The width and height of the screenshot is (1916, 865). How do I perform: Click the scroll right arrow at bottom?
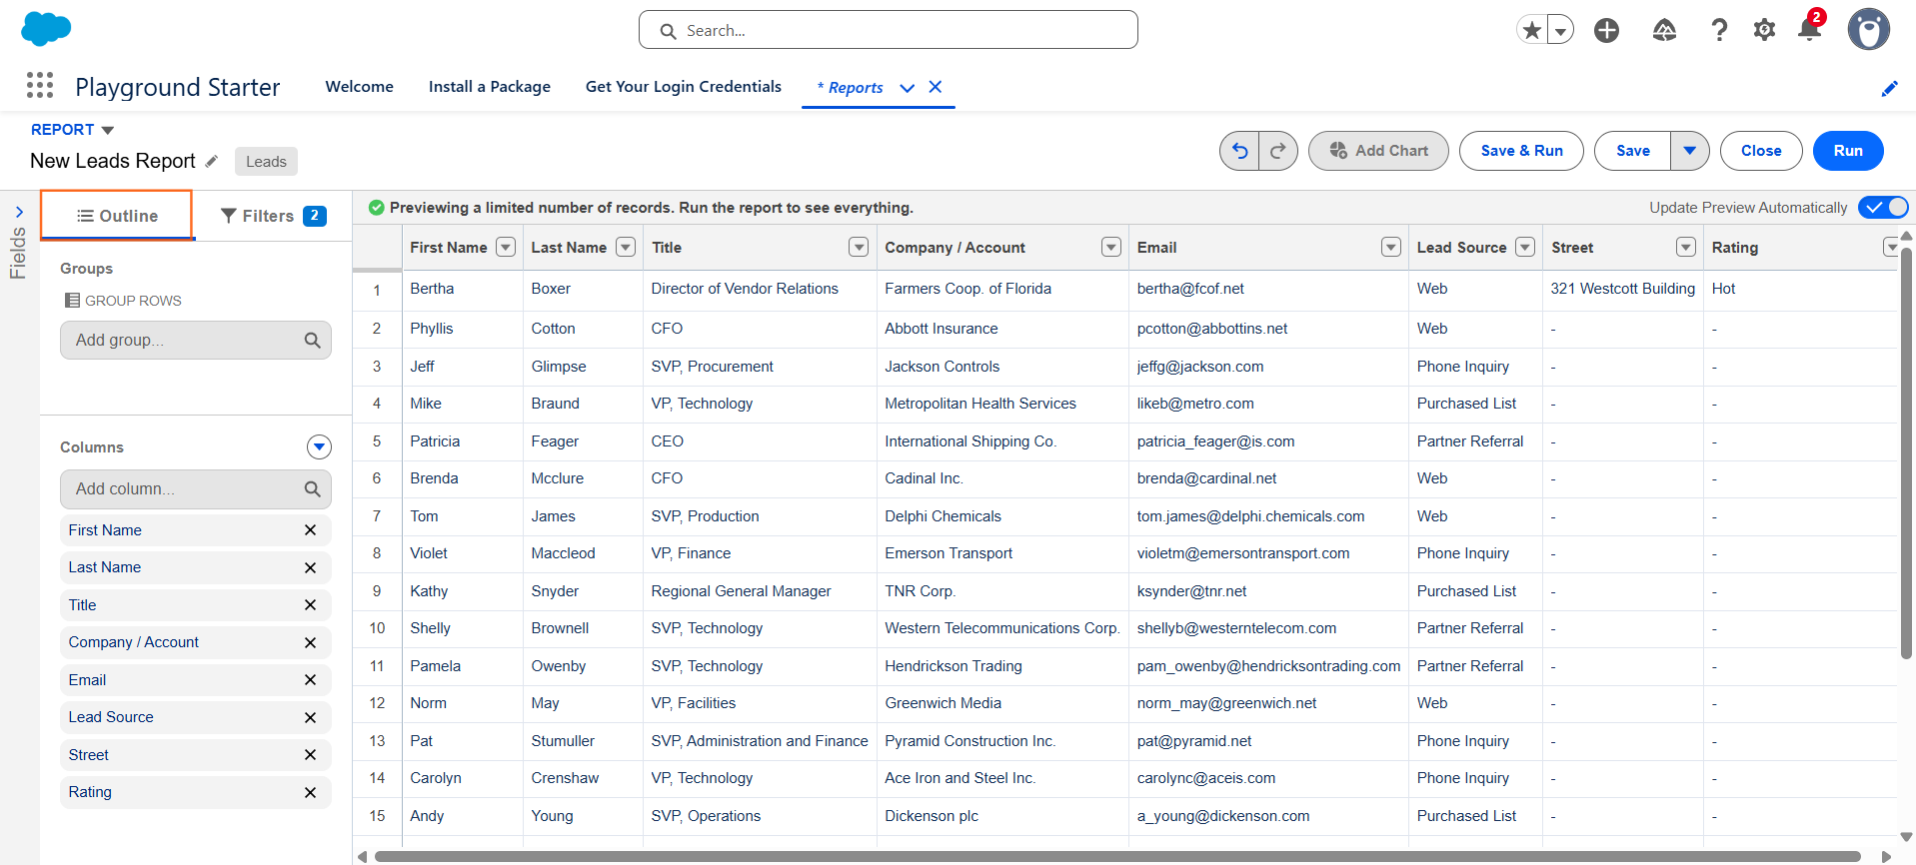[x=1886, y=856]
